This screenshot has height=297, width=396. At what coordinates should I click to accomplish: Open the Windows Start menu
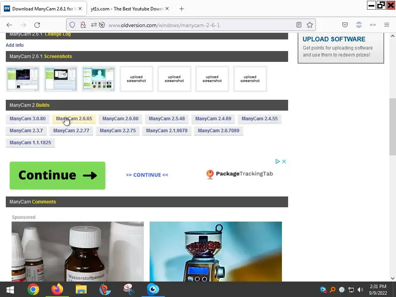10,289
